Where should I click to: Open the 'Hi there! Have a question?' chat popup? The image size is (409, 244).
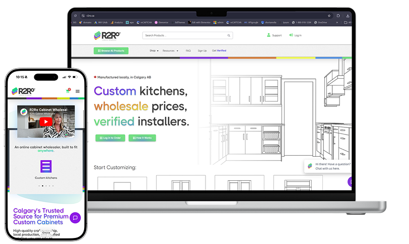[x=328, y=166]
